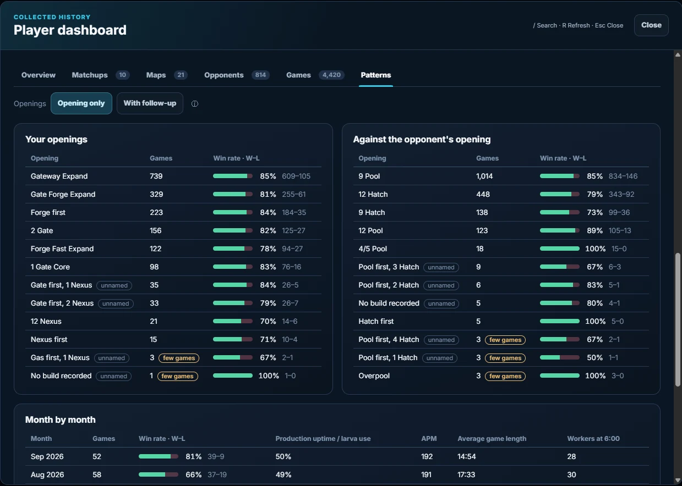Select the Aug 2026 month row
Image resolution: width=682 pixels, height=486 pixels.
point(337,475)
